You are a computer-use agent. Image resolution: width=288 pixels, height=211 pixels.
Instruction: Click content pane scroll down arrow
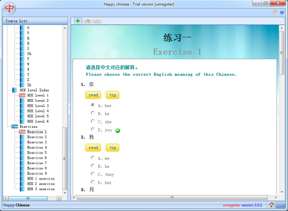coord(282,192)
